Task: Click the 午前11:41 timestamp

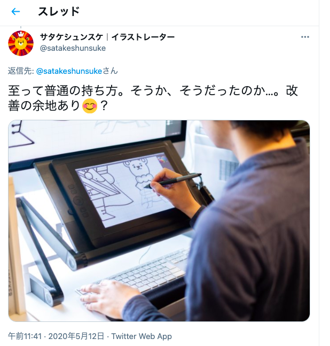Action: [25, 336]
